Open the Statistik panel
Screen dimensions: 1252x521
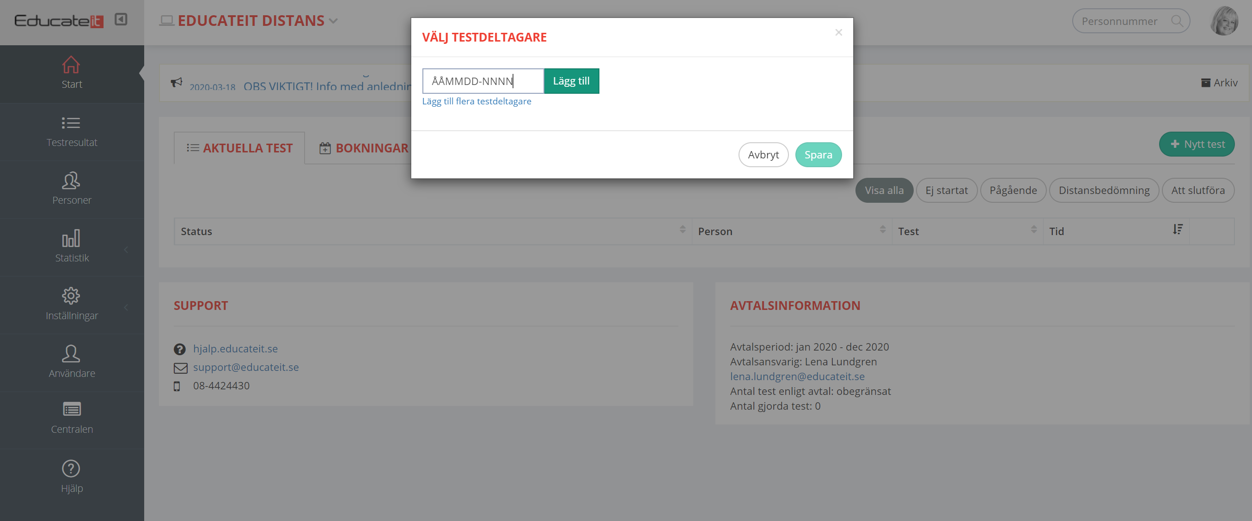coord(72,248)
